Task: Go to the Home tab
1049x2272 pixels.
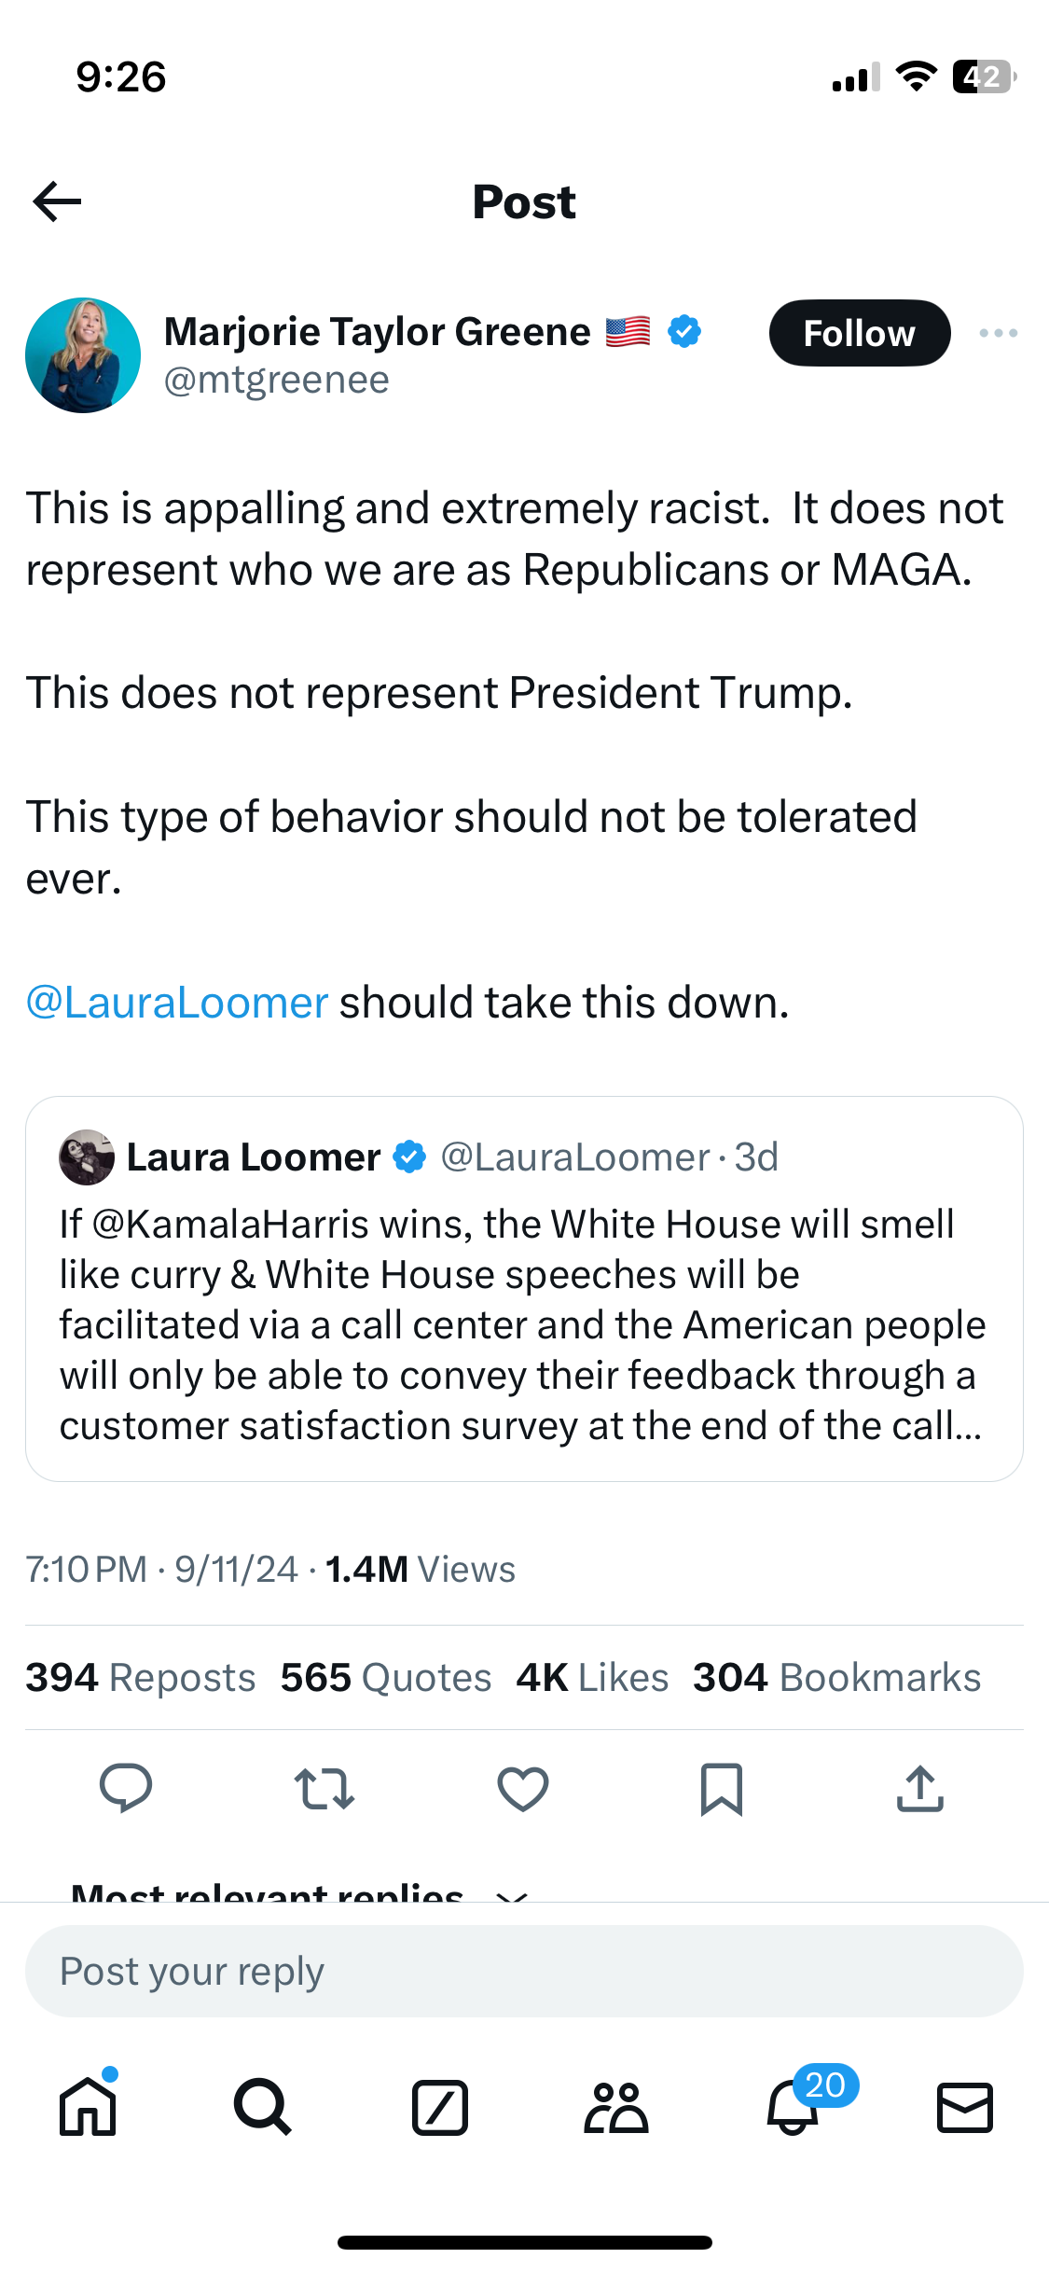Action: click(88, 2107)
